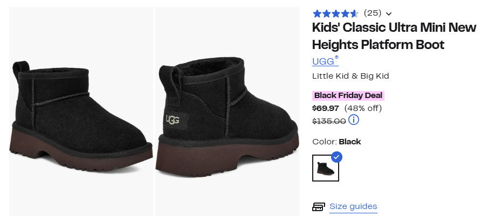Open the price info icon

tap(354, 120)
